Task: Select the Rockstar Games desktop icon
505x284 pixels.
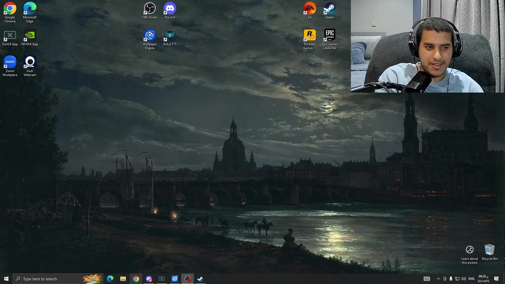Action: click(310, 39)
